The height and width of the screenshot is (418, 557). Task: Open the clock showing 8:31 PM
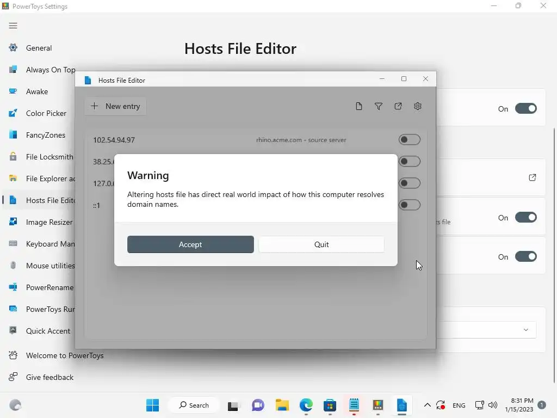pyautogui.click(x=519, y=405)
